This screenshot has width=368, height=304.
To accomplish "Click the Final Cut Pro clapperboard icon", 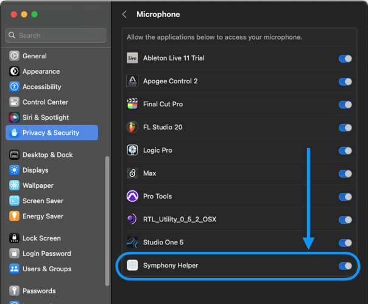I will [x=132, y=104].
